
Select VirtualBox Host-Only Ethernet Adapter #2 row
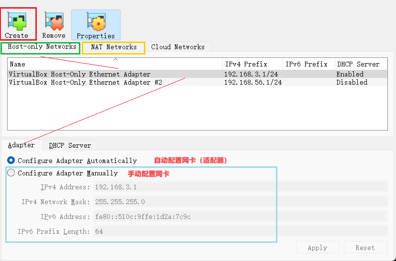(x=198, y=82)
